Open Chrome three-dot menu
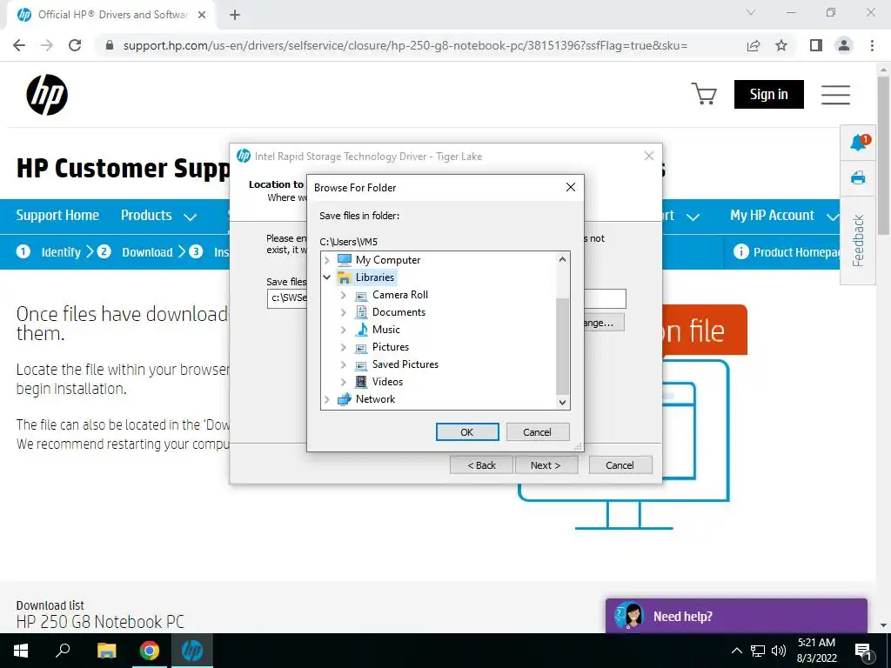Image resolution: width=891 pixels, height=668 pixels. click(872, 45)
